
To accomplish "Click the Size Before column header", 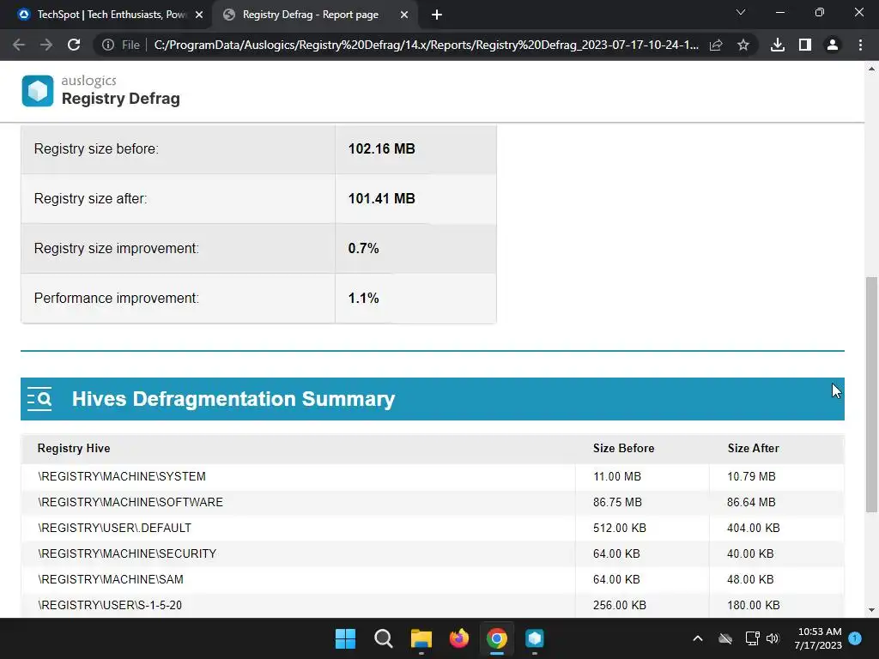I will (623, 448).
